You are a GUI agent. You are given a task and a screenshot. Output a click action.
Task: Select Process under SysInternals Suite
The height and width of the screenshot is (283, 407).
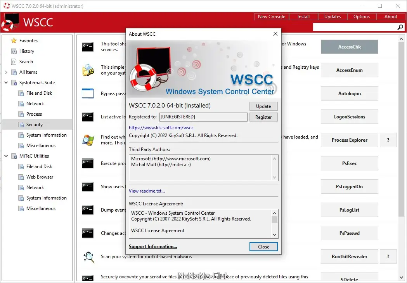34,114
